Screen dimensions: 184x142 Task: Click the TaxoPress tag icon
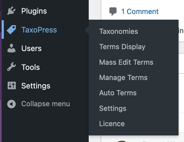(x=11, y=30)
